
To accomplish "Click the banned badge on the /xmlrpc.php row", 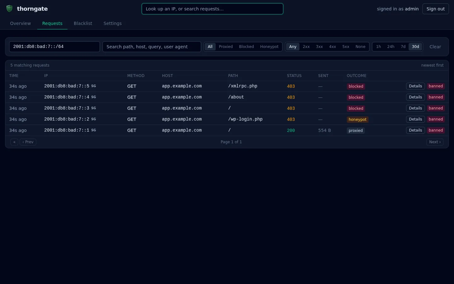I will (x=436, y=86).
